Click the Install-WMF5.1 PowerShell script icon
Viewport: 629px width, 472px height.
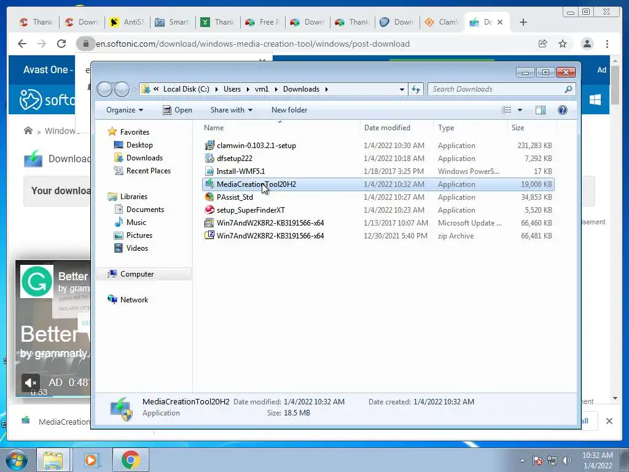209,171
